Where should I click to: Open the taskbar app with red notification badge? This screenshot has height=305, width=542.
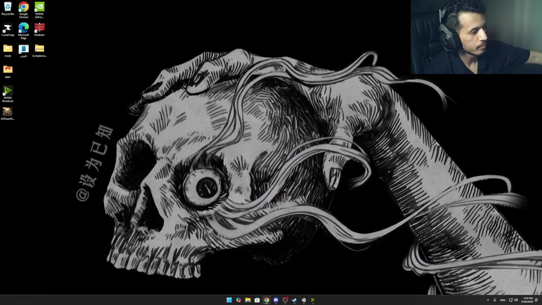coord(285,300)
